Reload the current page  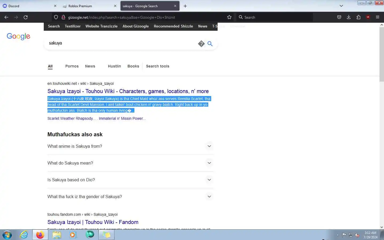click(26, 17)
